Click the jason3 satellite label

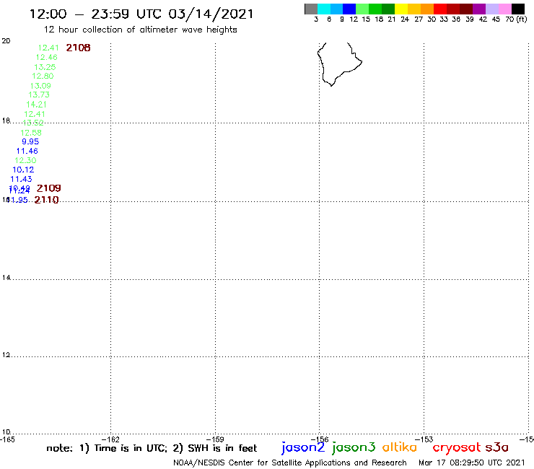tap(354, 448)
